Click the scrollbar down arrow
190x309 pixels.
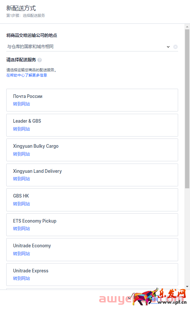186,287
